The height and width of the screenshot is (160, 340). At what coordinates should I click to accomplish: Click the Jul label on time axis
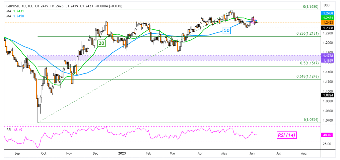[x=278, y=153]
